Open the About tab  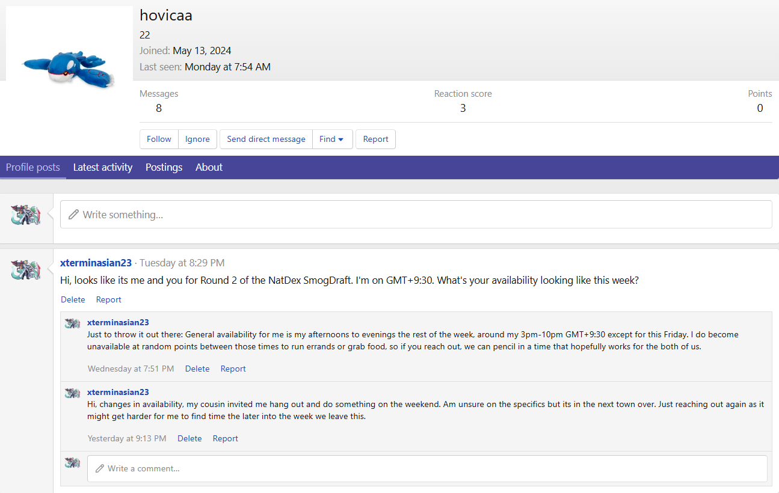(x=209, y=167)
